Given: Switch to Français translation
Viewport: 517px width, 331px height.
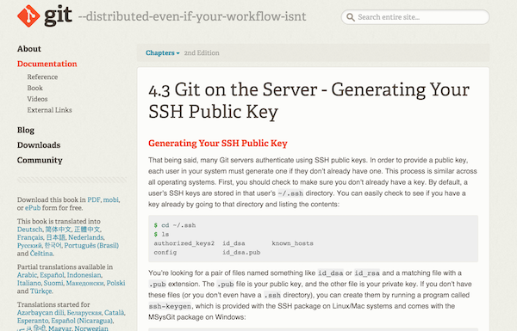Looking at the screenshot, I should click(30, 237).
